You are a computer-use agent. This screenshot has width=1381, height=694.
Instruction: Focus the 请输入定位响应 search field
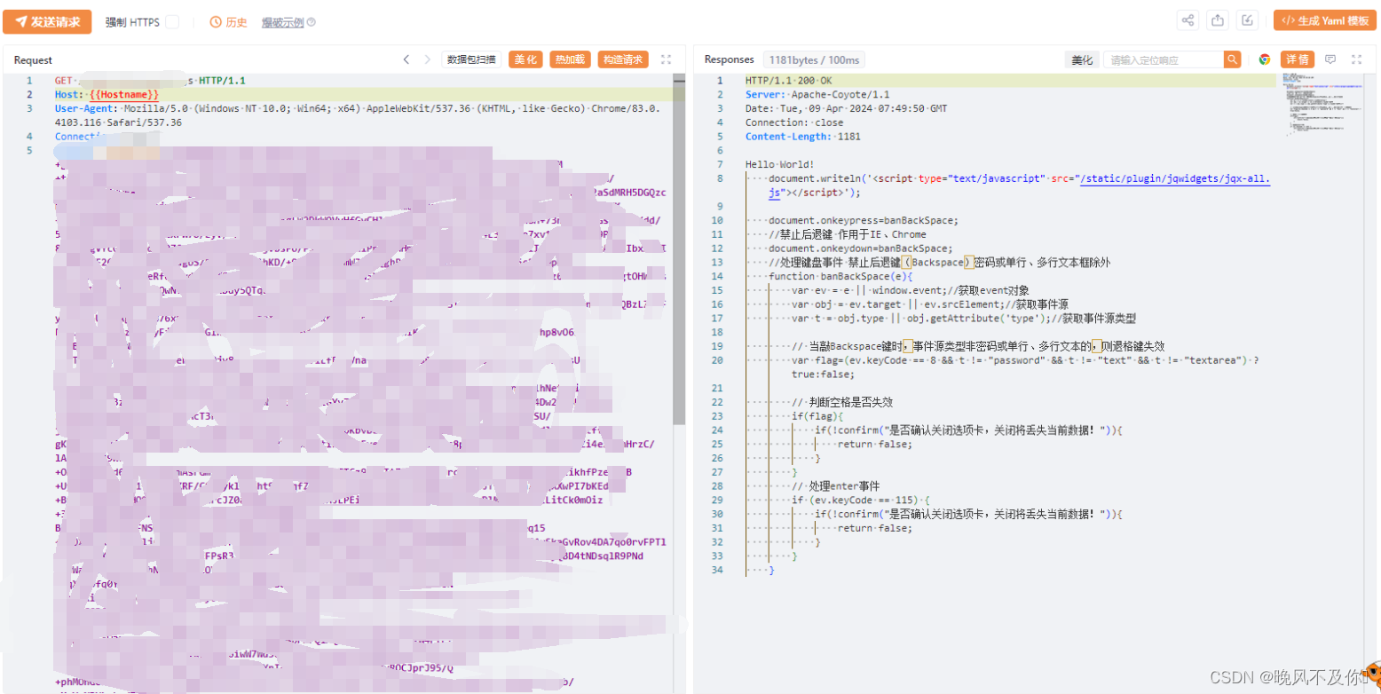click(x=1164, y=59)
